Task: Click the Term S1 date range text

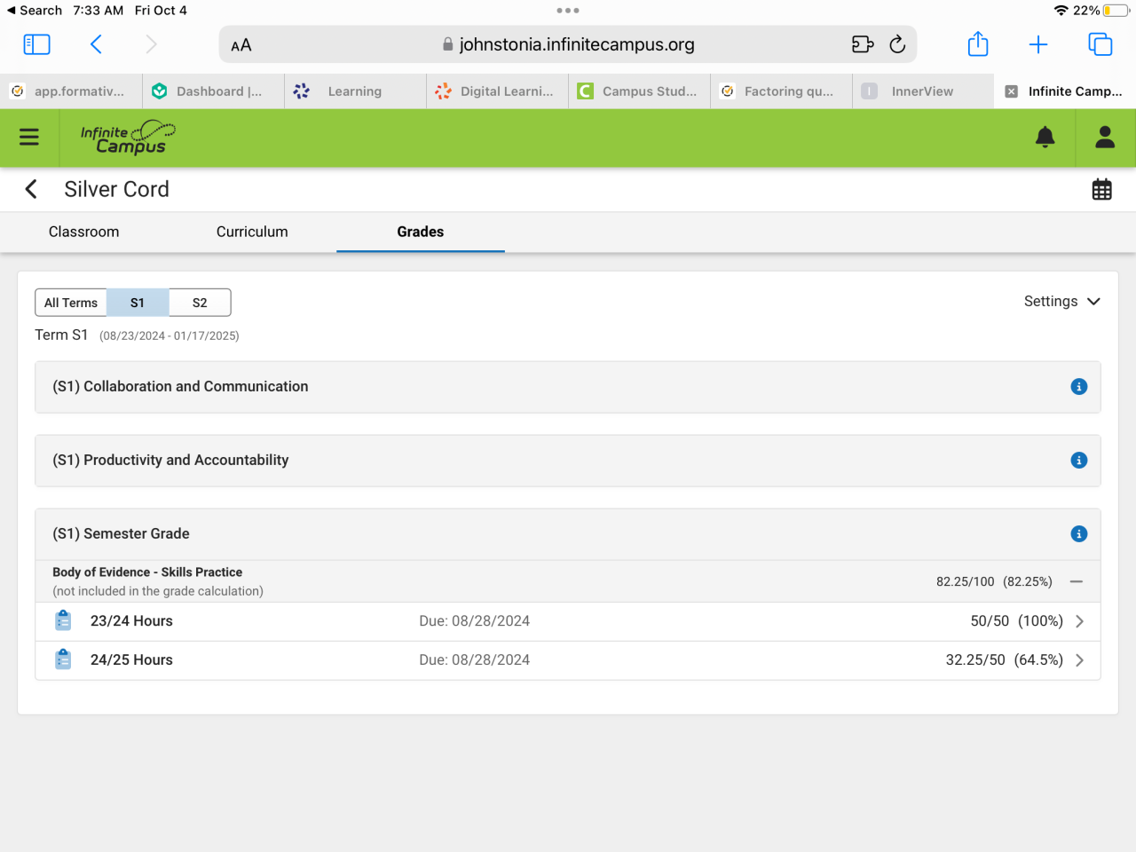Action: pyautogui.click(x=169, y=335)
